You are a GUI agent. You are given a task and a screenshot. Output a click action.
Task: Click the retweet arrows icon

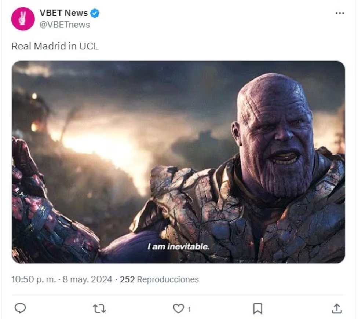point(99,309)
